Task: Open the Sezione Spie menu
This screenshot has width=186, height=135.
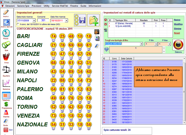Action: pos(23,6)
